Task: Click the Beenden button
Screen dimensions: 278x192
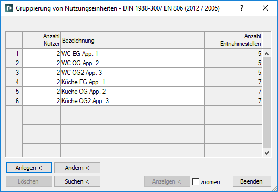Action: [252, 181]
